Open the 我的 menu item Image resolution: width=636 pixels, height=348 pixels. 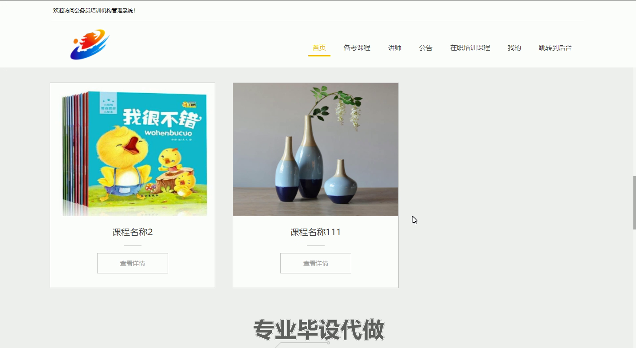click(x=514, y=48)
